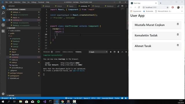Screen dimensions: 185x104
Task: Maximize the terminal panel size
Action: pyautogui.click(x=122, y=52)
